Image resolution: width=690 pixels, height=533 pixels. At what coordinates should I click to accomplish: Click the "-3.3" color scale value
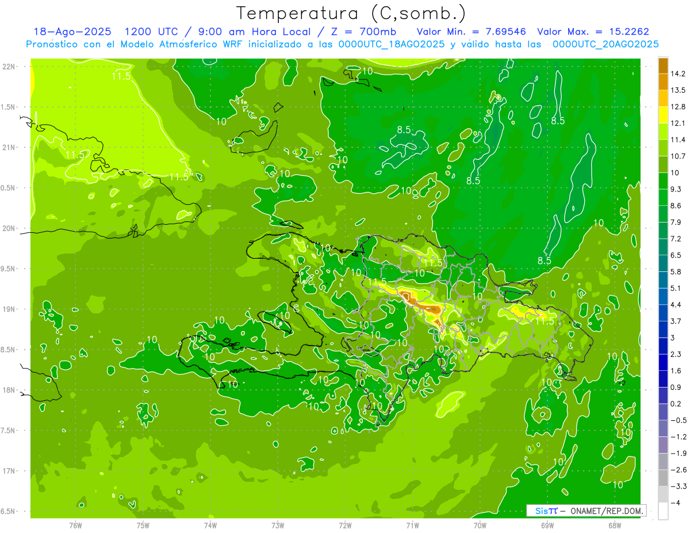678,486
